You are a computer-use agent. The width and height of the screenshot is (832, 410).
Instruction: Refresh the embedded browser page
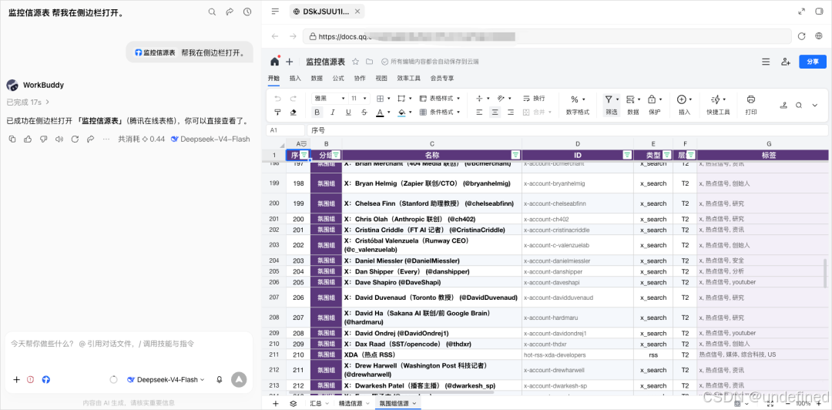pyautogui.click(x=802, y=36)
